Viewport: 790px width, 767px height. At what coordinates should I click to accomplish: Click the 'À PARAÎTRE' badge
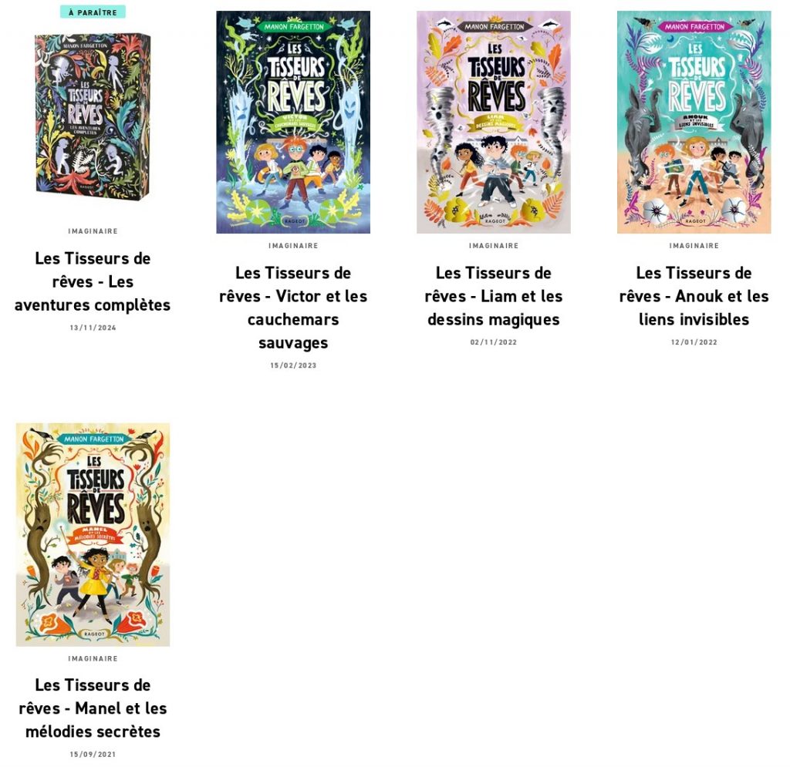[93, 12]
